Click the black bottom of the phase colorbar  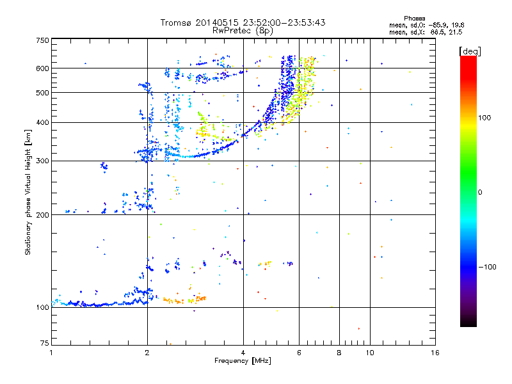click(x=468, y=322)
